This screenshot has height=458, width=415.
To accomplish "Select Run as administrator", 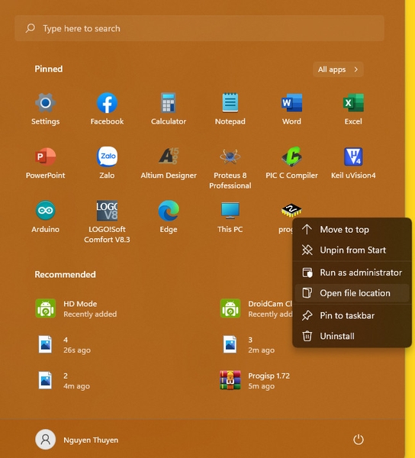I will click(x=352, y=273).
